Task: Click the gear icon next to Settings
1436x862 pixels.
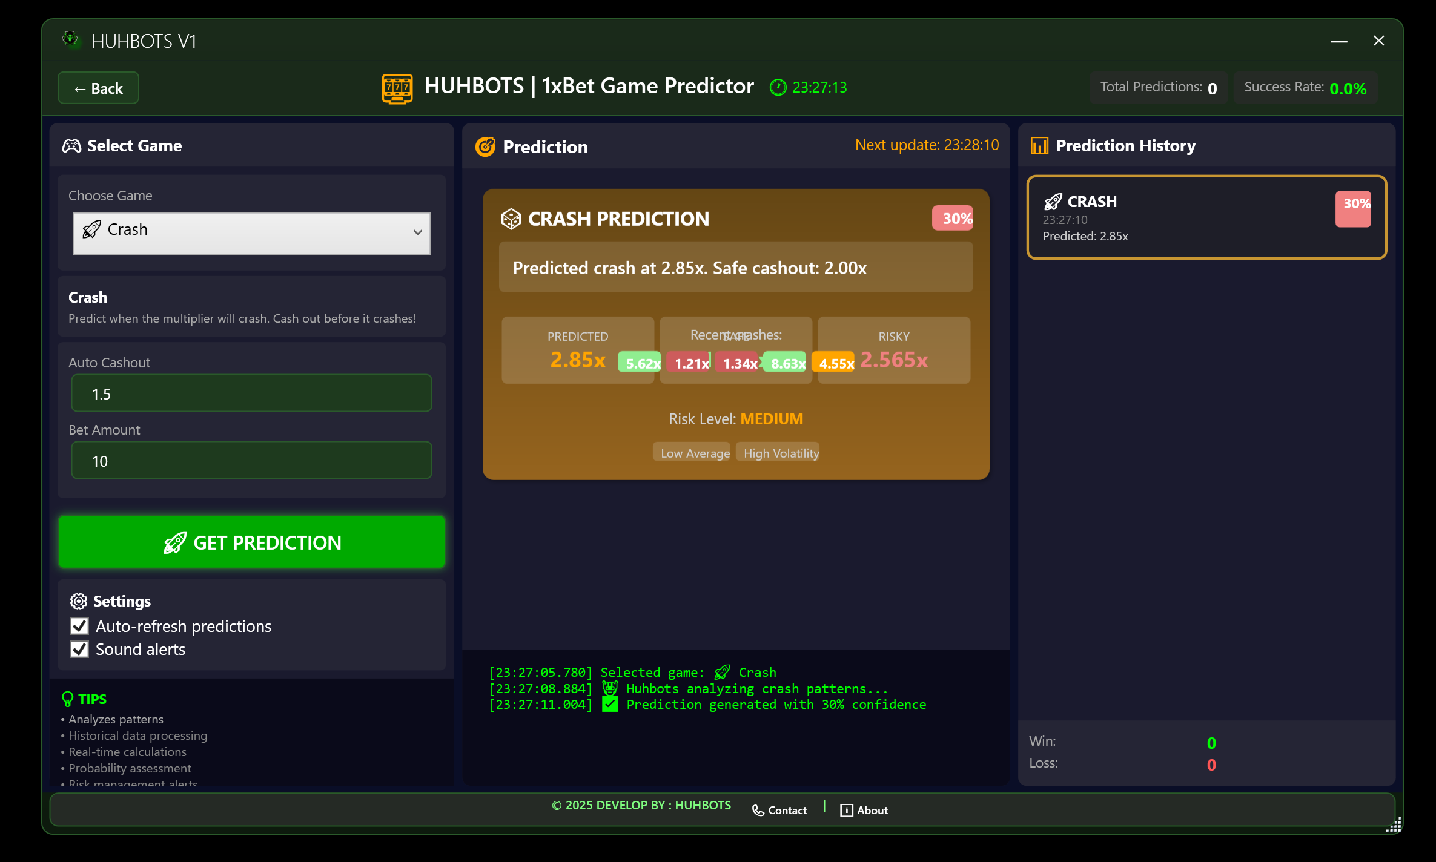Action: coord(79,601)
